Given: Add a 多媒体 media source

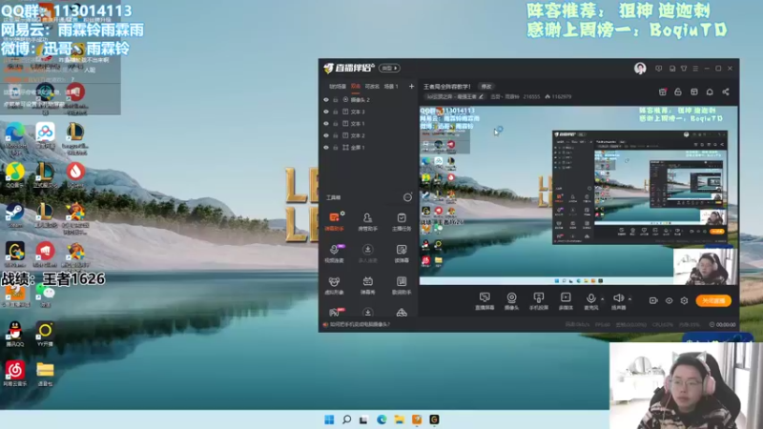Looking at the screenshot, I should 566,300.
